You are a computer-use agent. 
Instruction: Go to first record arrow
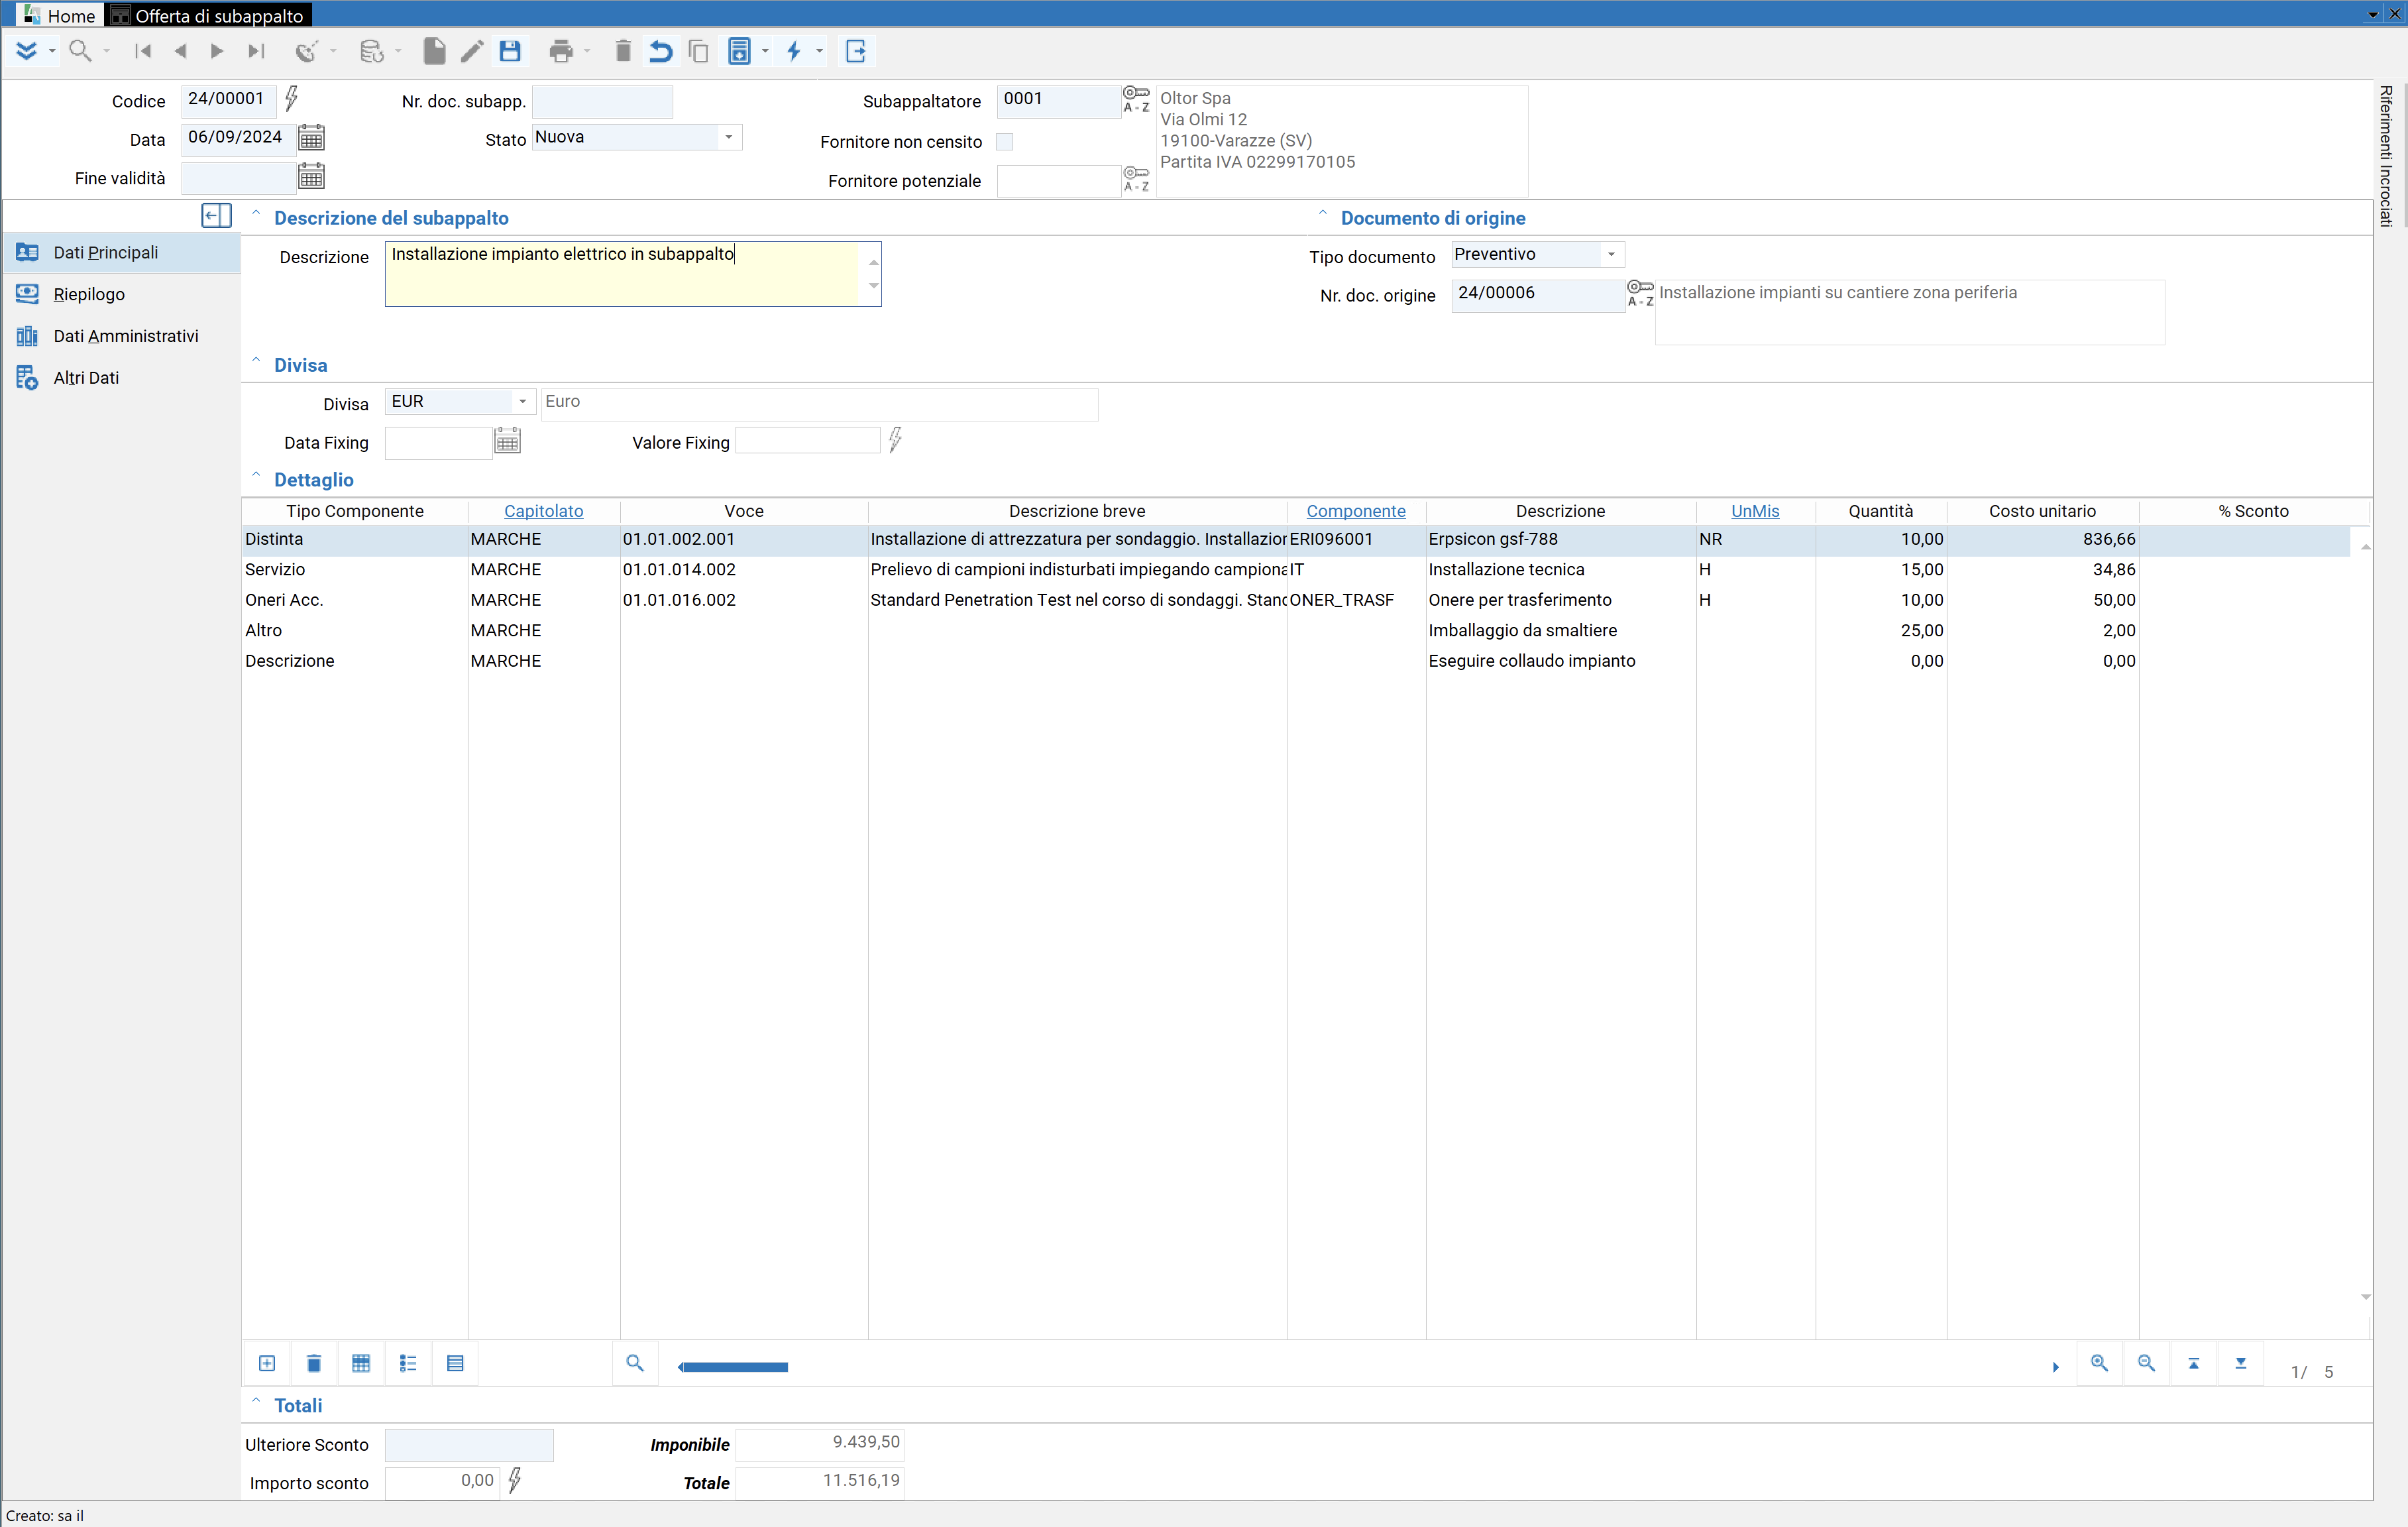(x=143, y=51)
